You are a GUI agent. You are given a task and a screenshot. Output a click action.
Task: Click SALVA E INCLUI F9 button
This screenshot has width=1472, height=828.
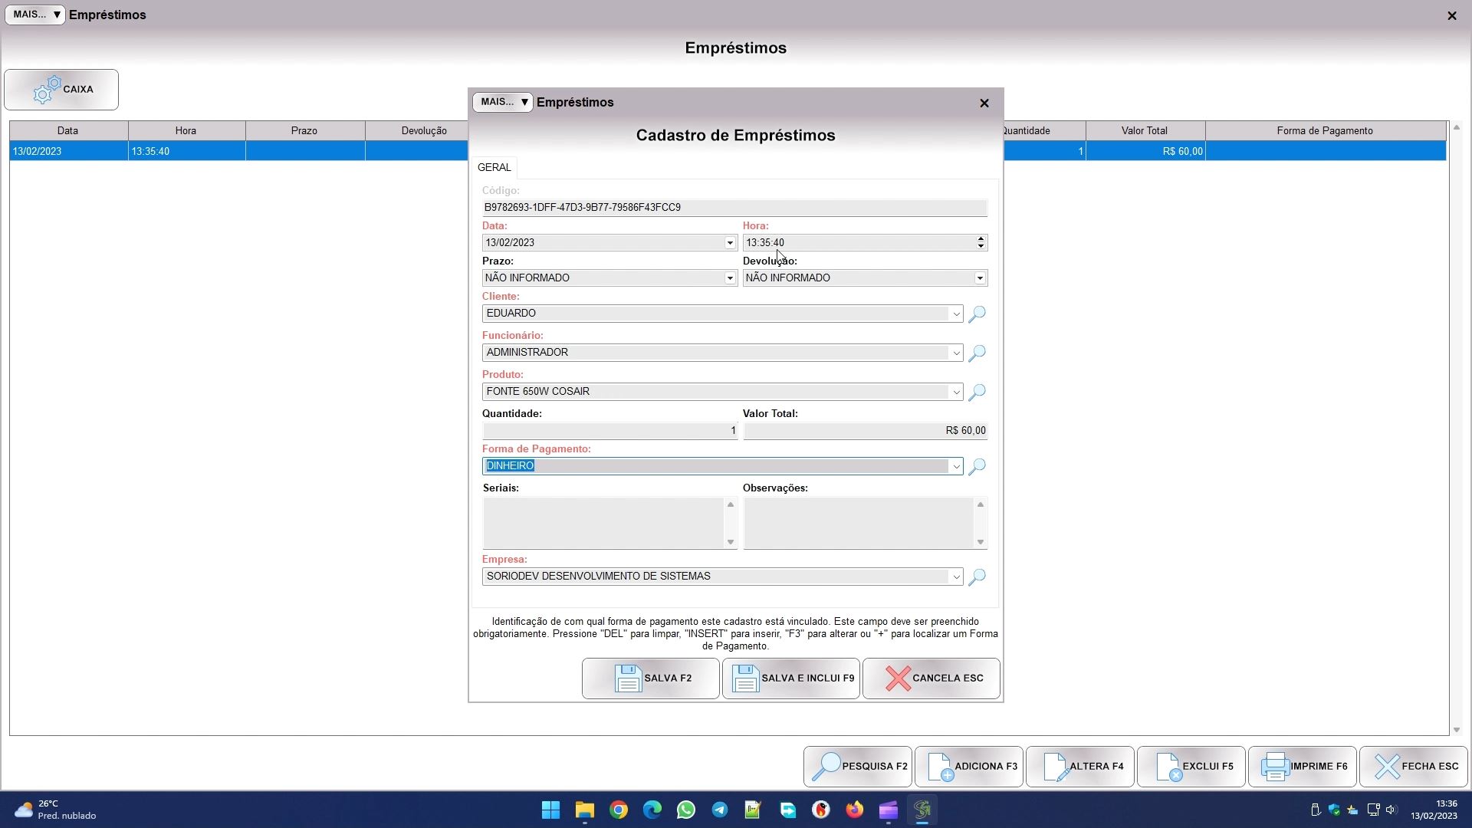(790, 678)
